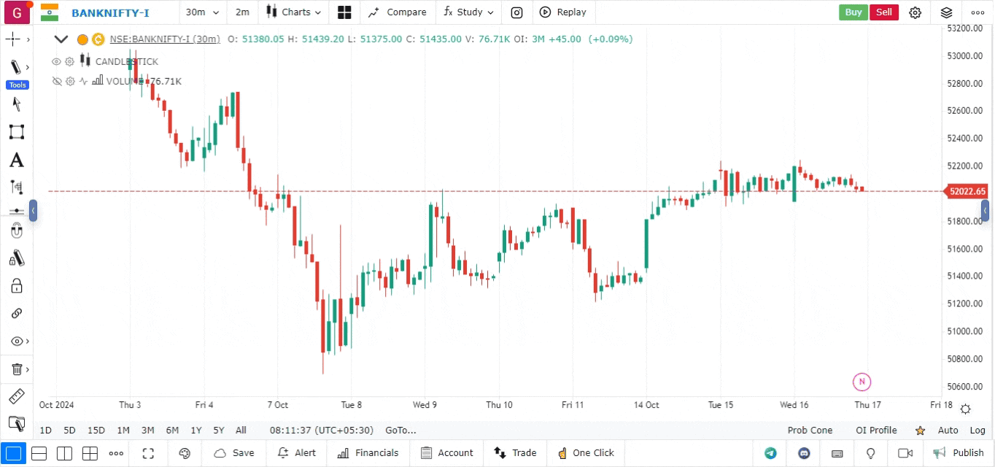Toggle visibility of the CANDLESTICK series
The image size is (995, 467).
(x=56, y=62)
